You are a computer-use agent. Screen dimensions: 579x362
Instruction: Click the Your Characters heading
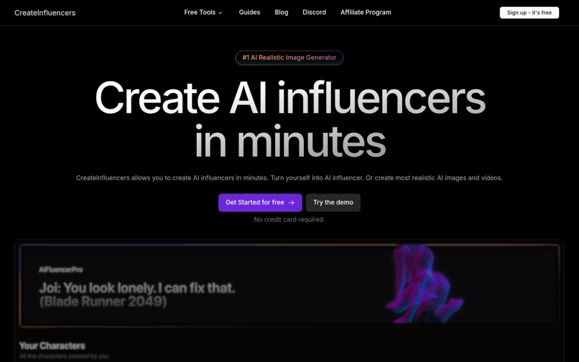(x=52, y=346)
